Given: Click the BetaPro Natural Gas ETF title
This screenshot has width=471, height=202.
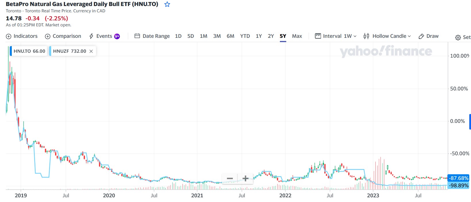Looking at the screenshot, I should click(x=82, y=4).
